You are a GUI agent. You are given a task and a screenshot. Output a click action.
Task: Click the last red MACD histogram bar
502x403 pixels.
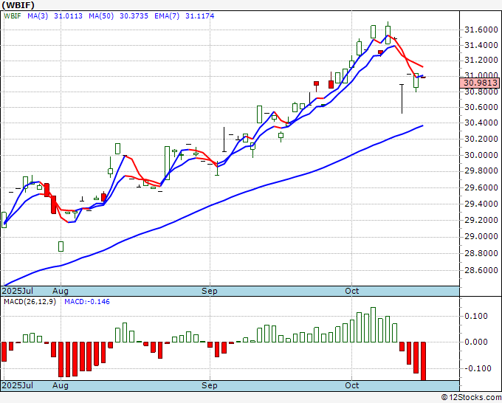click(x=423, y=361)
